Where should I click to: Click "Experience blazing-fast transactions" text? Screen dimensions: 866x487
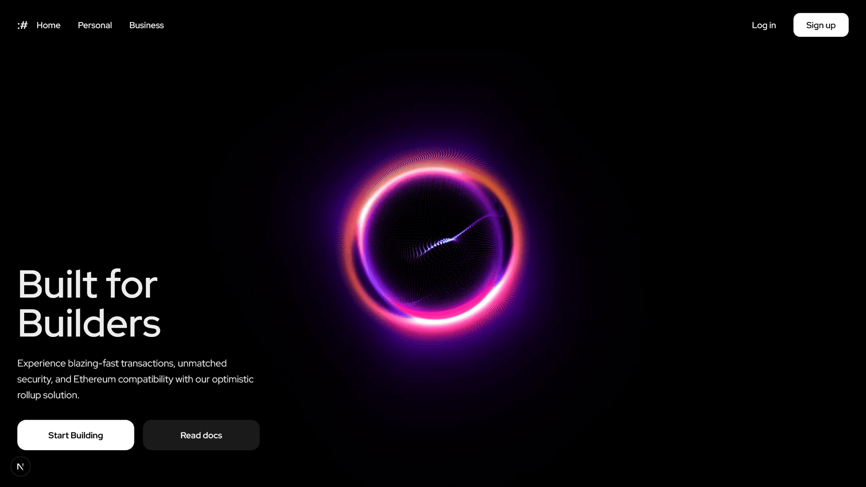tap(96, 364)
